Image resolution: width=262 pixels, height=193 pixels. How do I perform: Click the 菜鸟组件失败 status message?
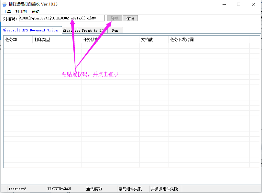coord(130,189)
